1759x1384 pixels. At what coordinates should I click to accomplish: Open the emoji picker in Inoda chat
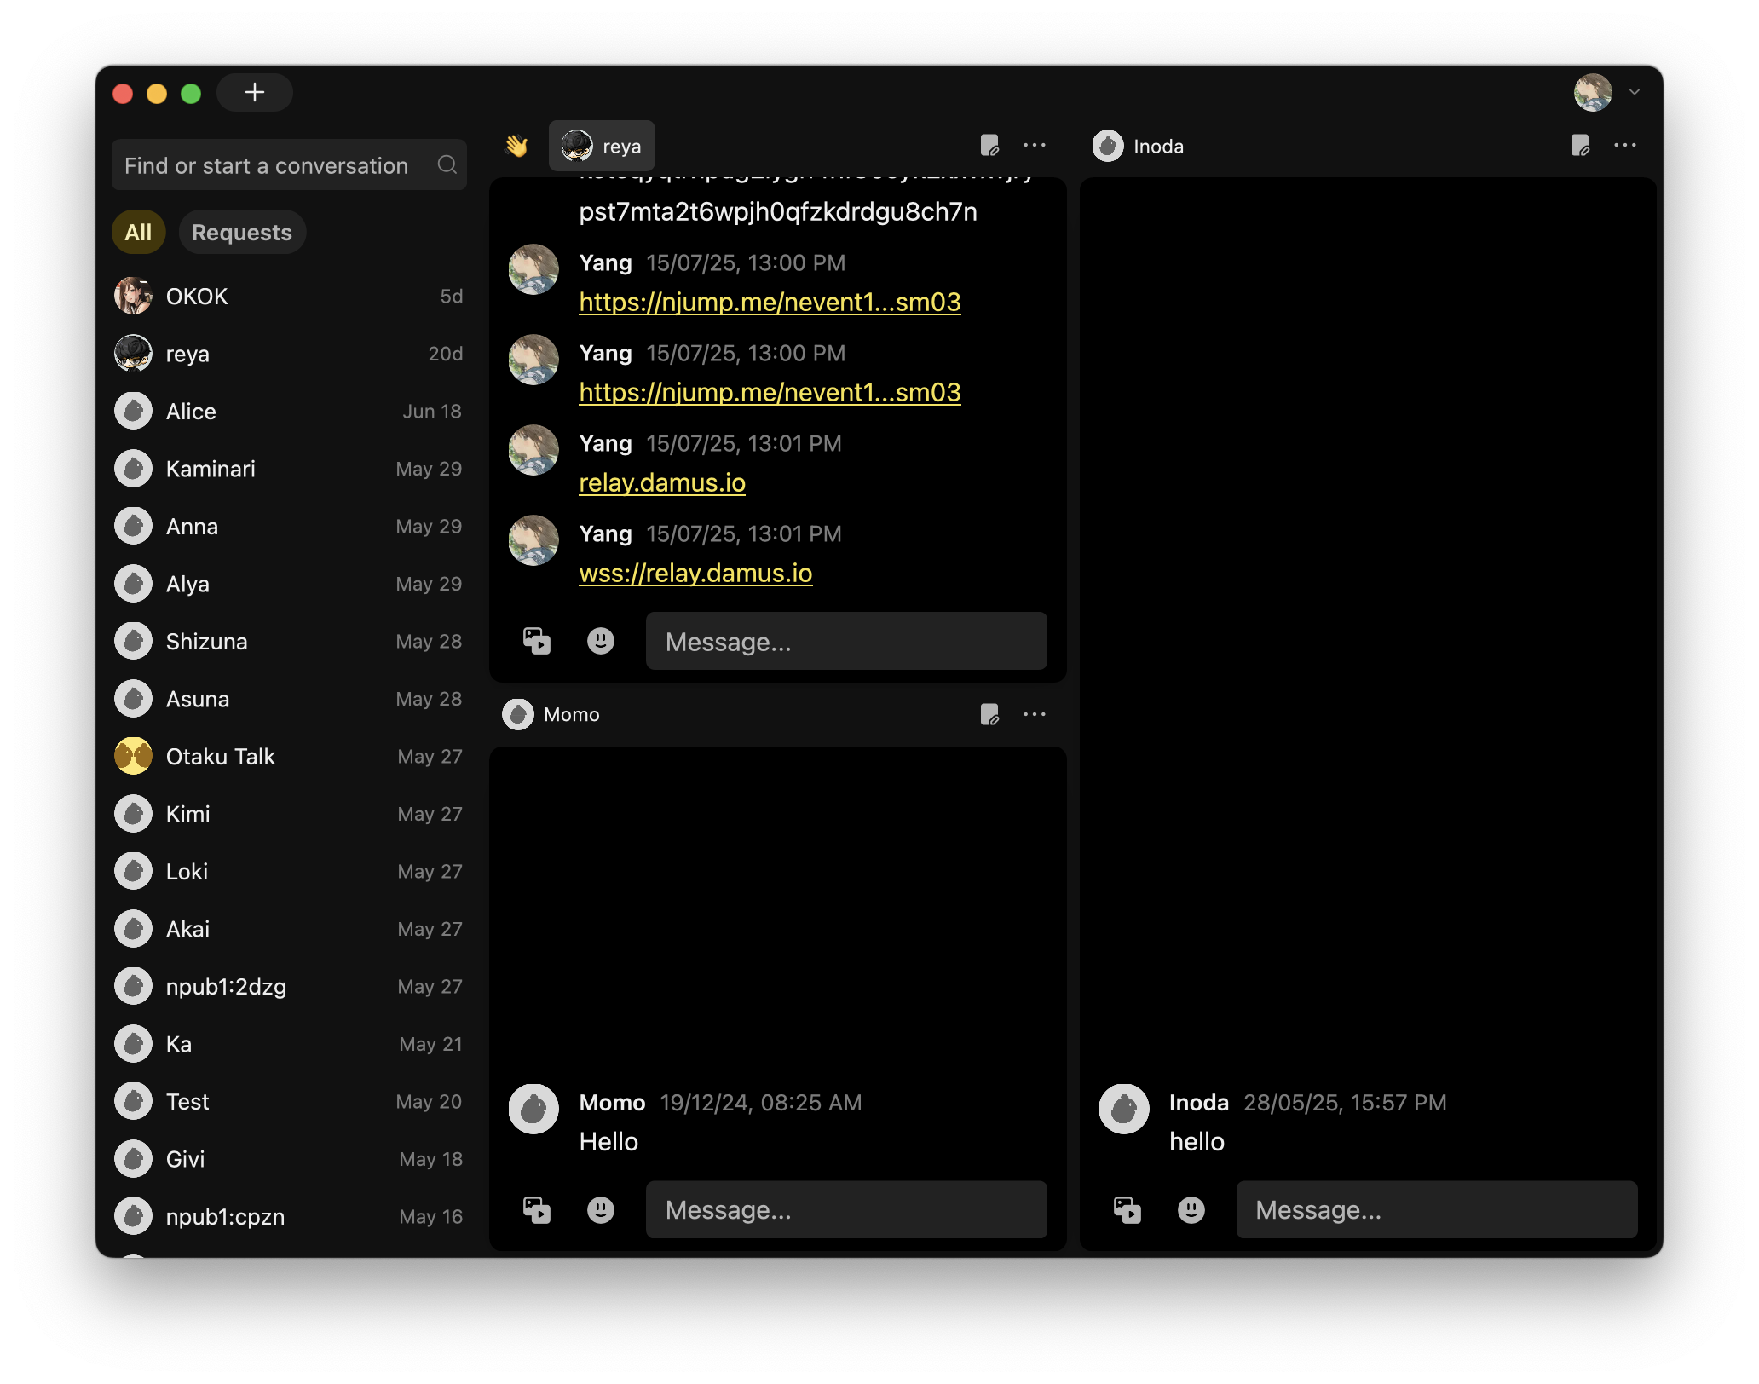1191,1209
